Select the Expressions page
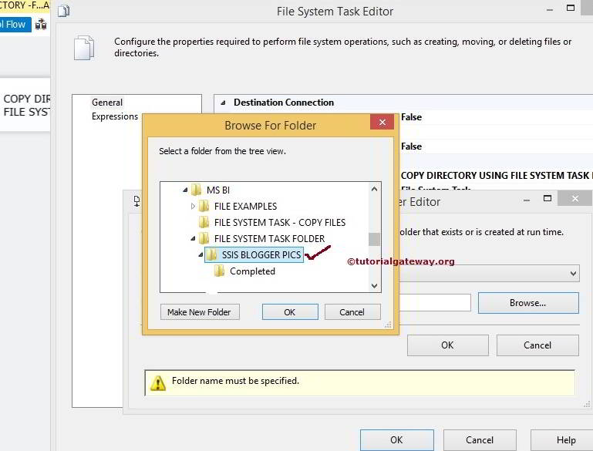Viewport: 593px width, 451px height. [115, 116]
